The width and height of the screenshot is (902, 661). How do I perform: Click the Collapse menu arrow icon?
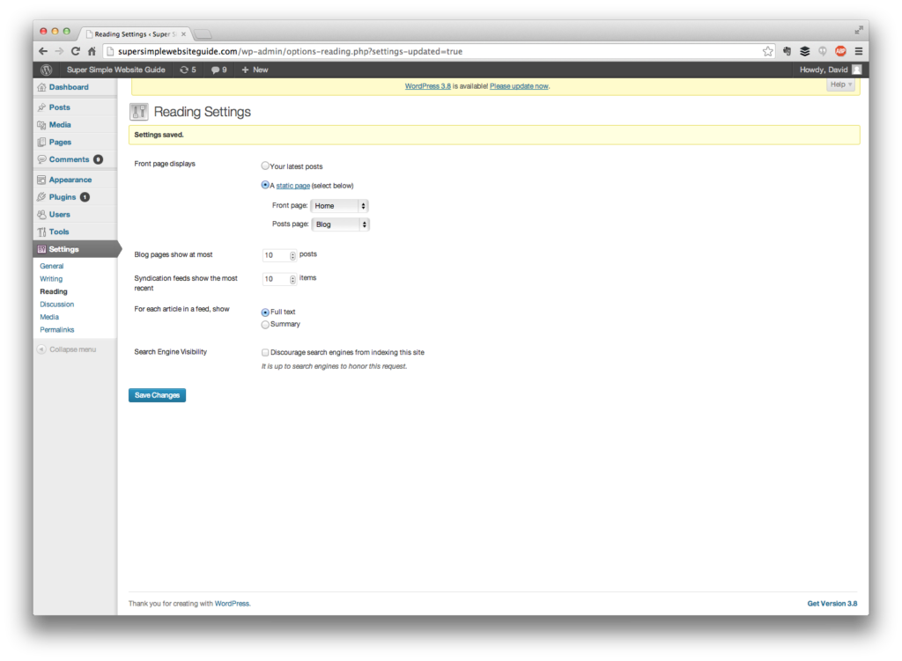[41, 349]
